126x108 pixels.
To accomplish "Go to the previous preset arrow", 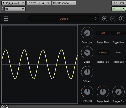I will (31, 18).
